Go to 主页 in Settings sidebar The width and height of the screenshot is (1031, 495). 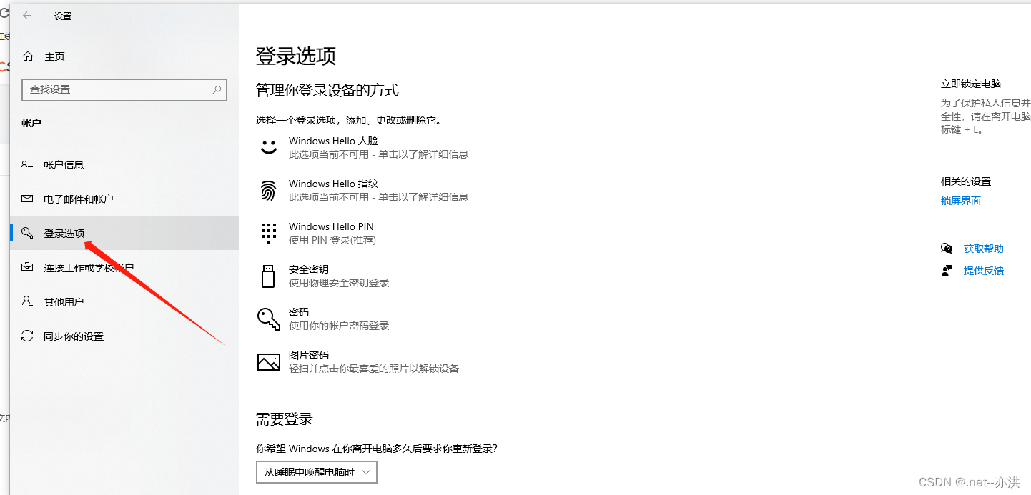click(54, 56)
